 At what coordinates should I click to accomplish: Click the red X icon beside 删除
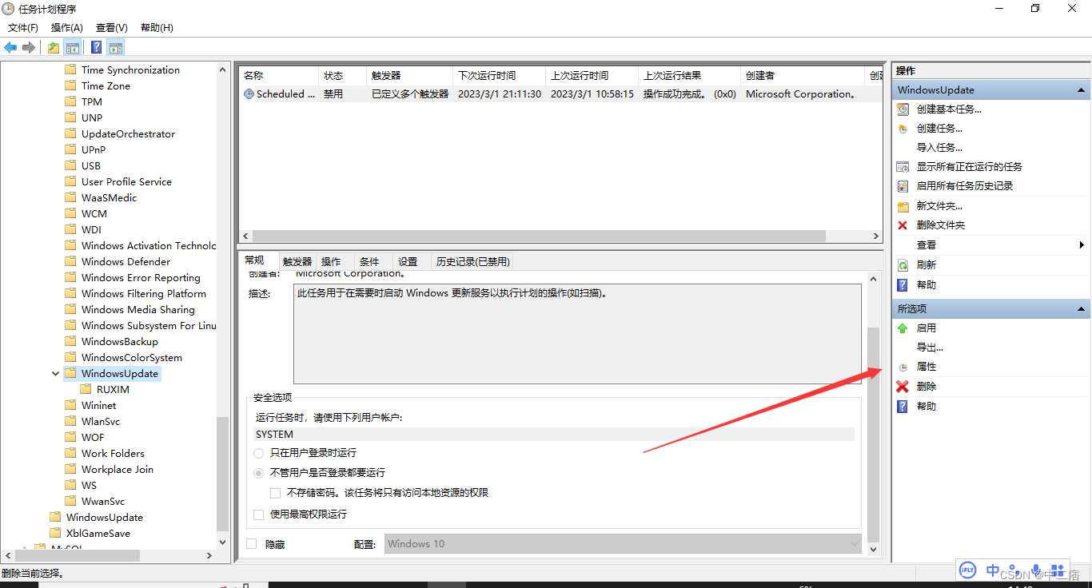(x=903, y=387)
